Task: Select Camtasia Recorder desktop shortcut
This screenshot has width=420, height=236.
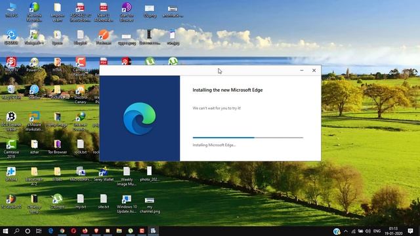Action: click(80, 66)
